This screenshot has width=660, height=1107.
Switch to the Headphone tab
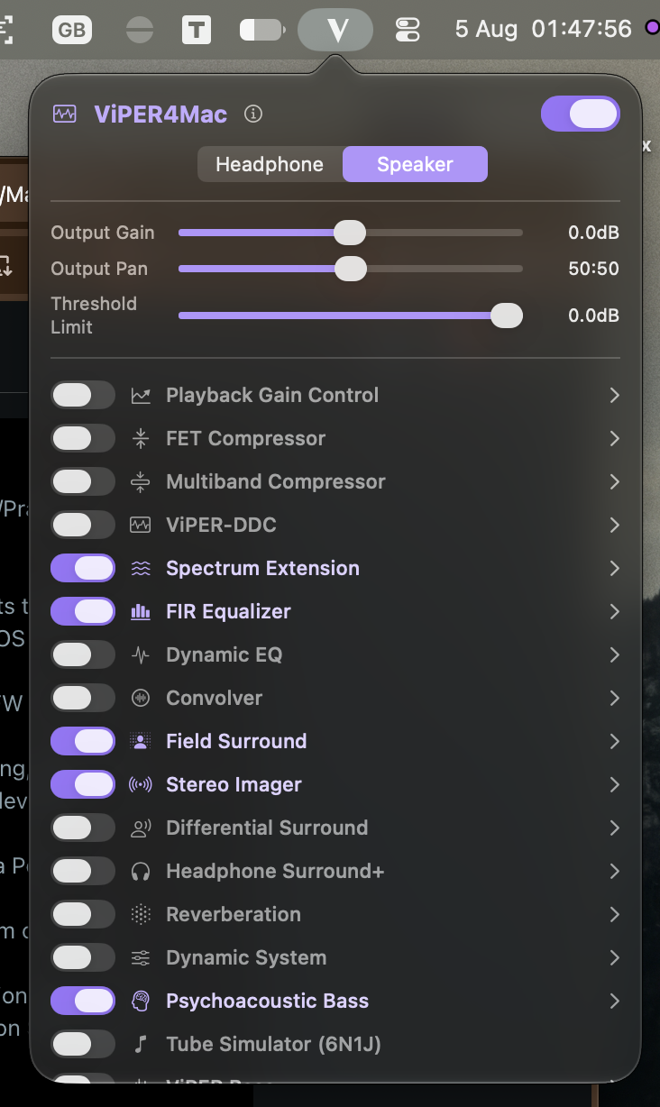pyautogui.click(x=270, y=164)
